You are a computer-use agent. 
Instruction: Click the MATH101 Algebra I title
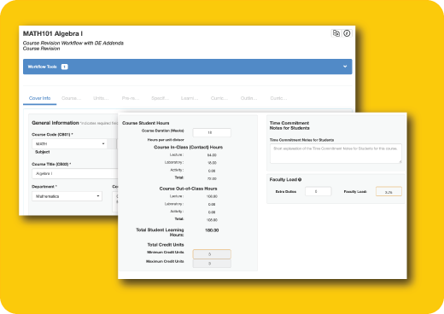(x=53, y=33)
